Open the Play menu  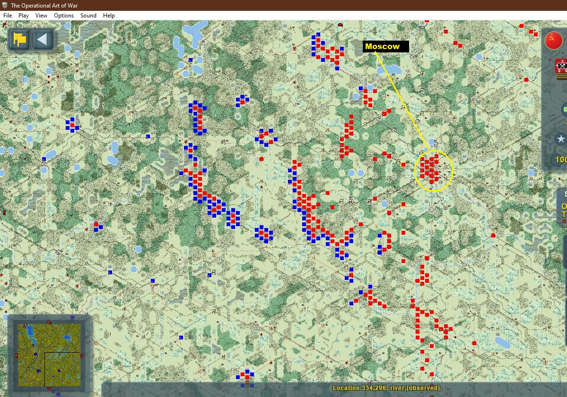pos(24,16)
